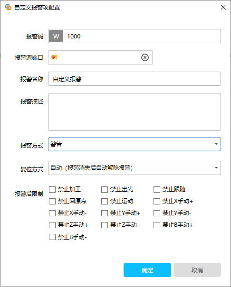231x287 pixels.
Task: Toggle the 禁止跟随 checkbox
Action: click(x=157, y=189)
